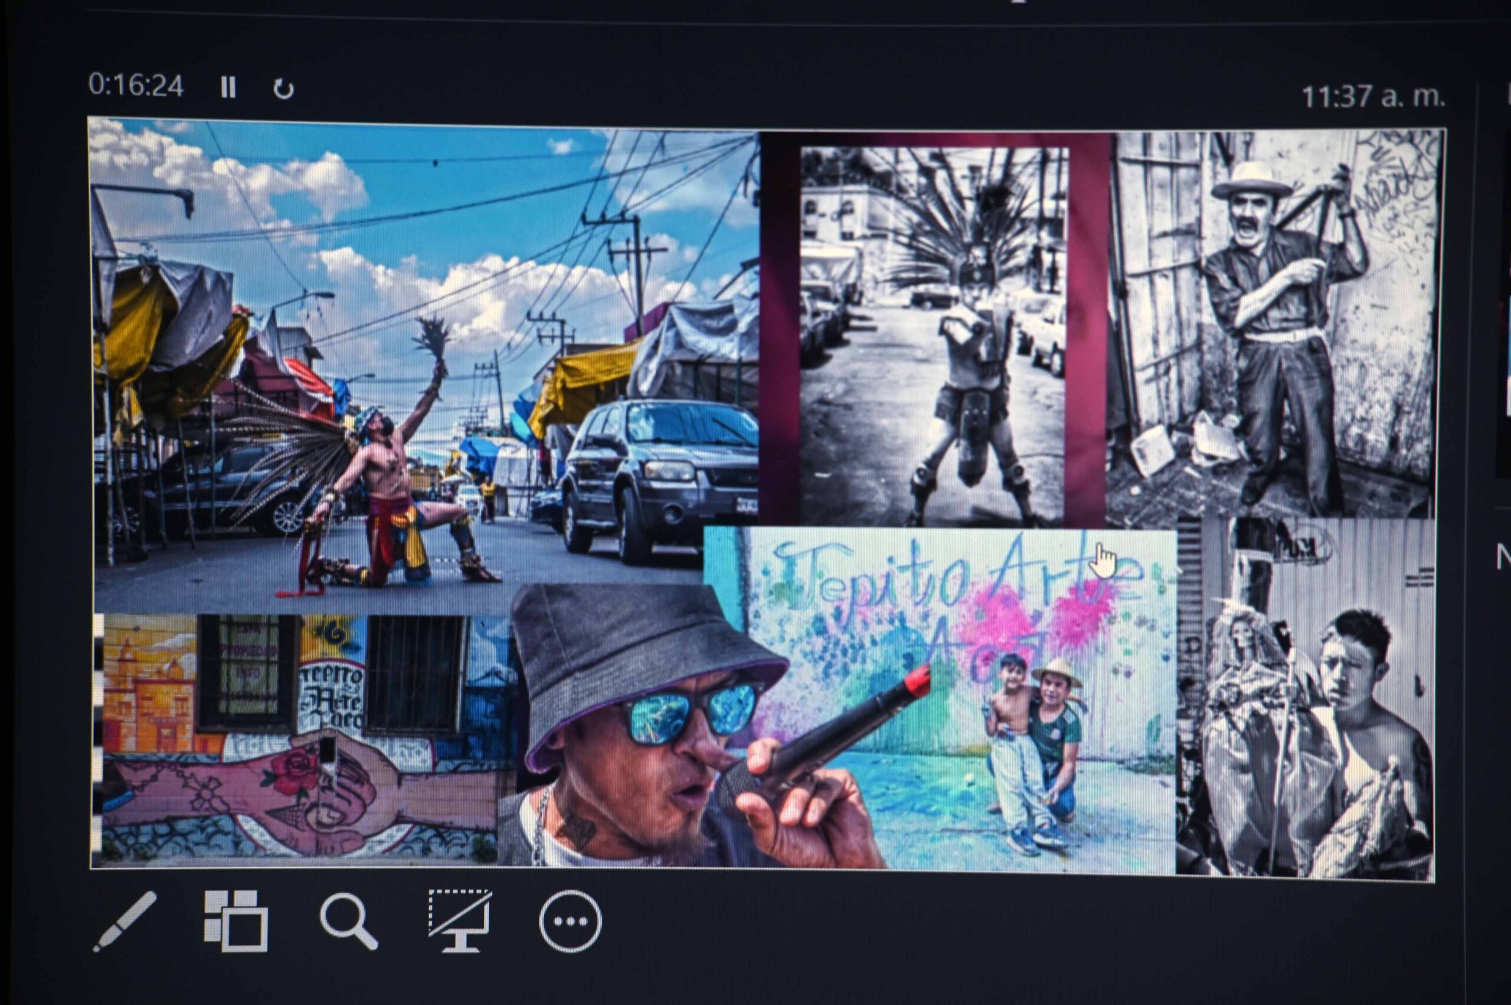
Task: Restart the elapsed timer
Action: click(x=283, y=88)
